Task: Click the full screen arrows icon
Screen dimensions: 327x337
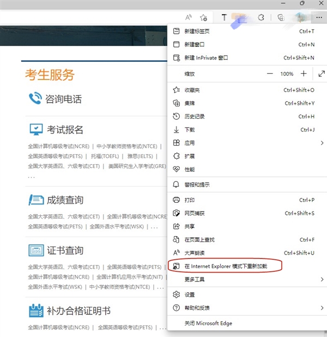Action: [322, 74]
